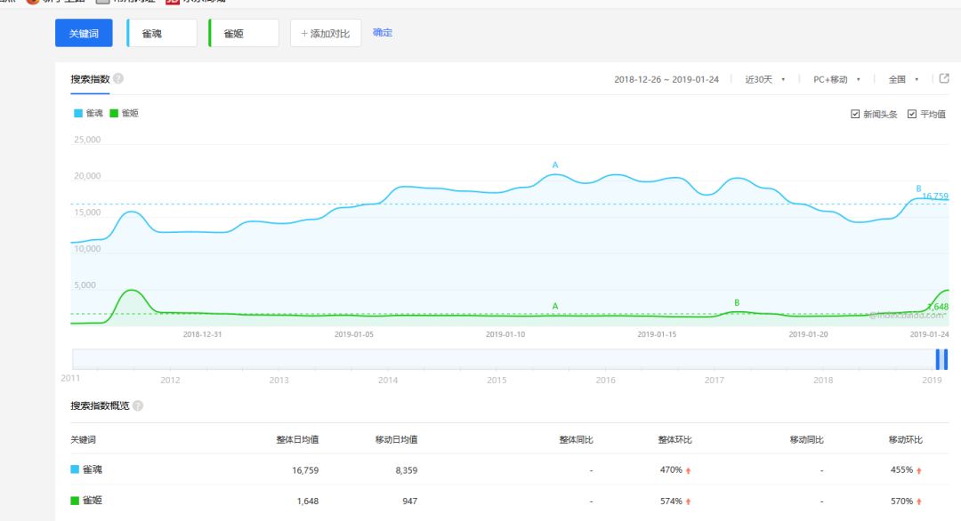961x521 pixels.
Task: Click the 雀姬 row in overview table
Action: click(507, 501)
